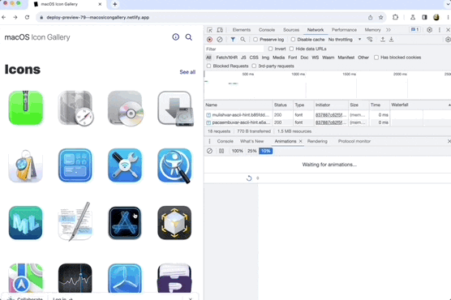
Task: Open the Maps navigation arrow icon
Action: (x=26, y=278)
